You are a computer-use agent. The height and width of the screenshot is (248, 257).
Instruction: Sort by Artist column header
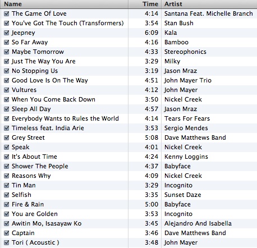tap(209, 4)
